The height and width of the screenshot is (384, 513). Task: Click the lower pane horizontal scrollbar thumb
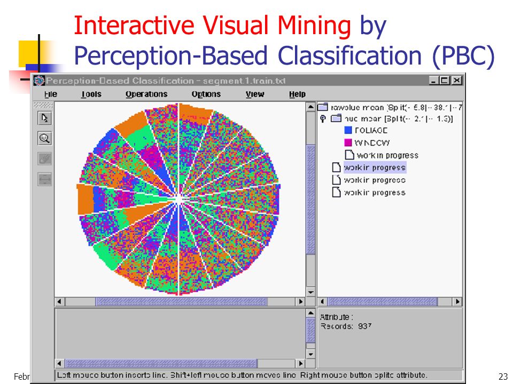(161, 363)
